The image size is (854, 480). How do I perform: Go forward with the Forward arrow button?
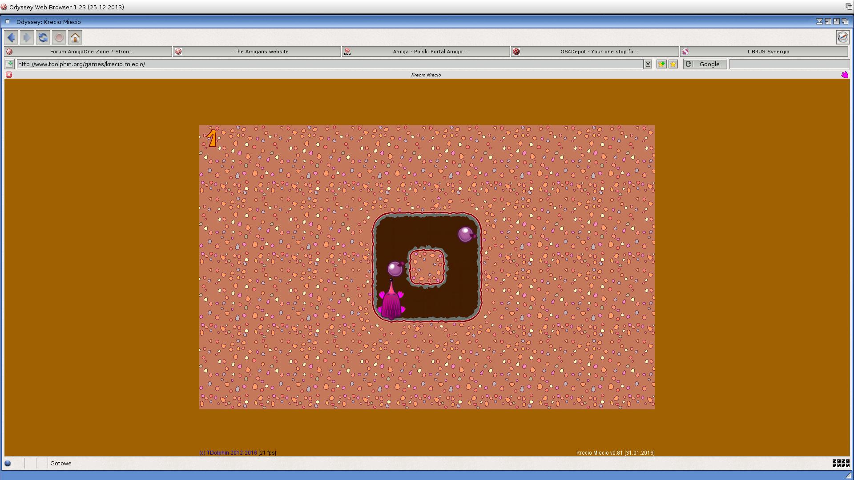point(27,37)
